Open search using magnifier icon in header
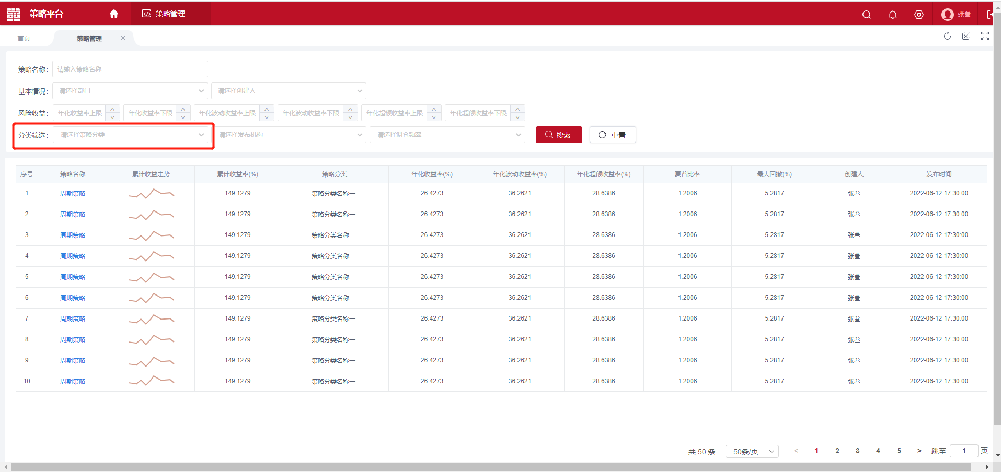Viewport: 1001px width, 472px height. pyautogui.click(x=867, y=15)
